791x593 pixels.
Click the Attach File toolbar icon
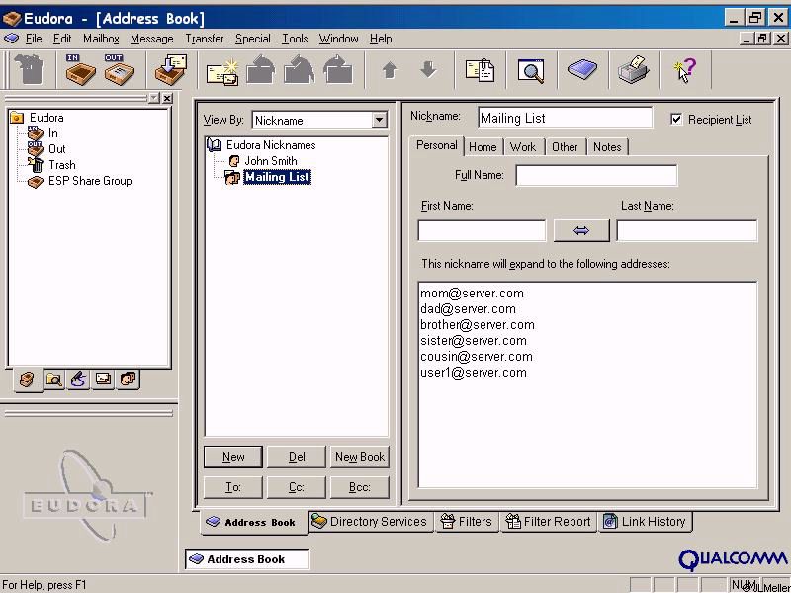tap(480, 70)
